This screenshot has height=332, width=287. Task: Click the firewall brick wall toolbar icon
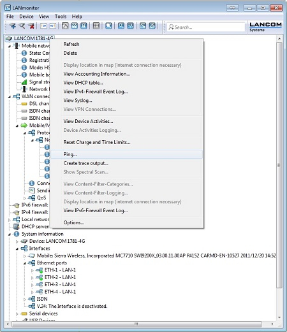coord(75,26)
